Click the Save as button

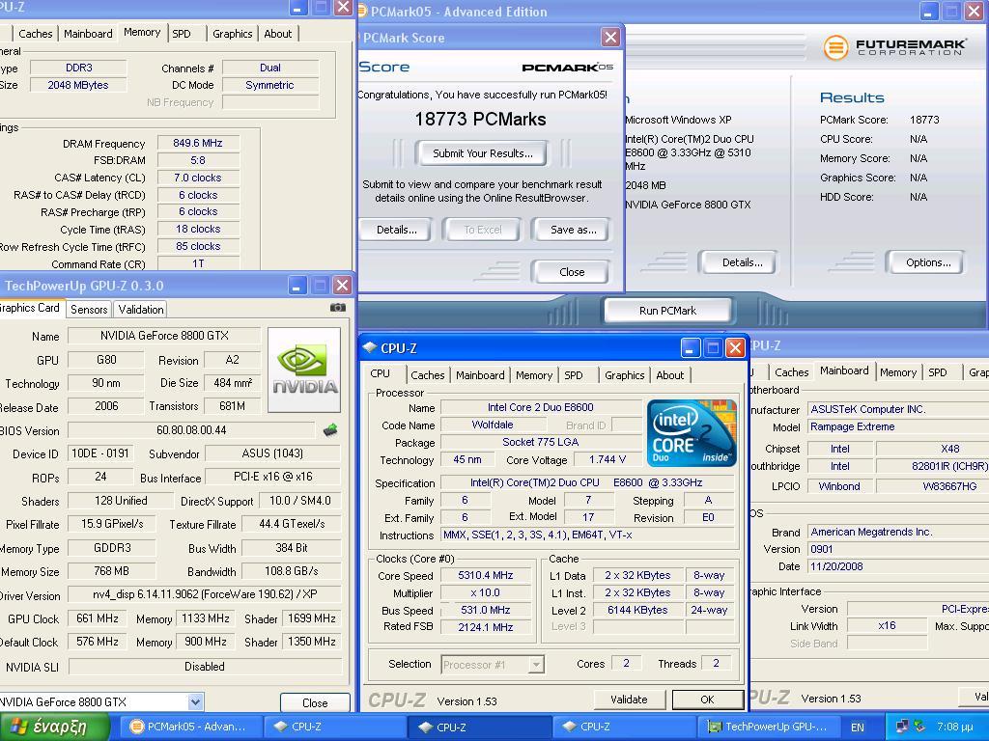point(574,230)
